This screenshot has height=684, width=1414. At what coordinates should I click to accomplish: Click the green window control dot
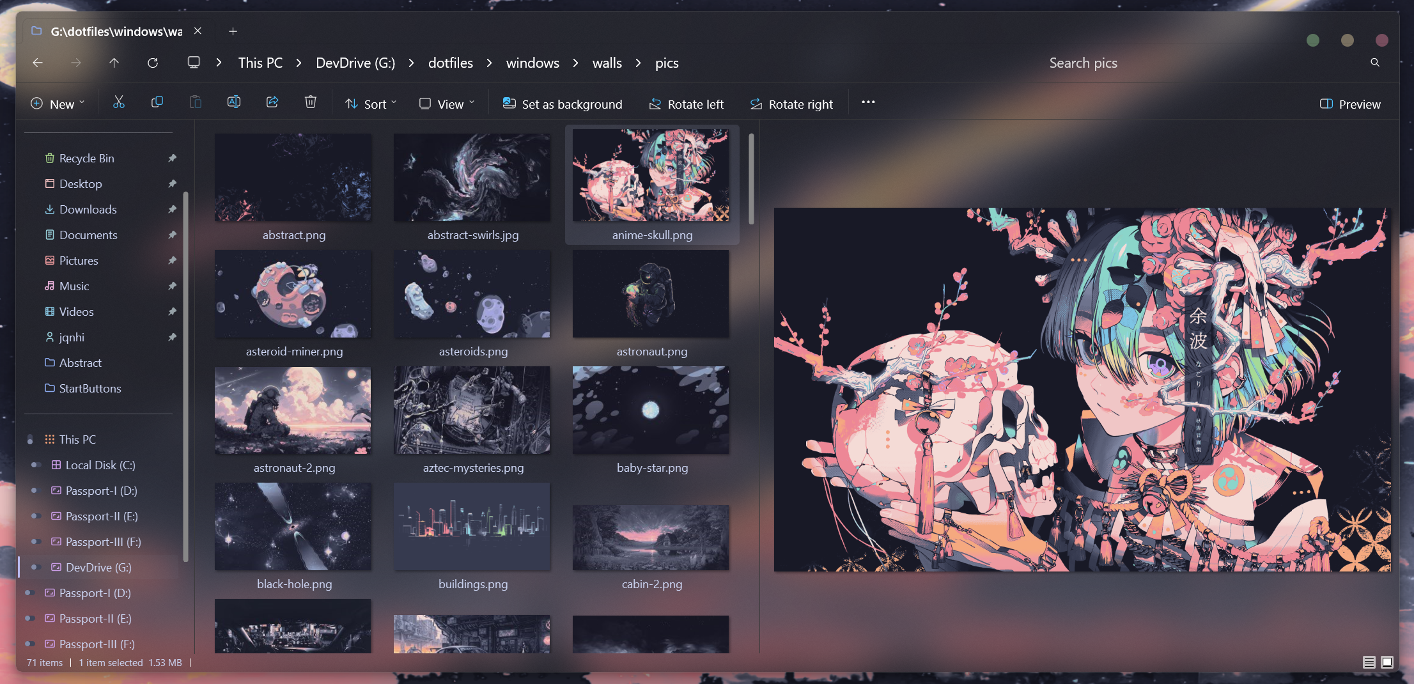click(x=1313, y=40)
